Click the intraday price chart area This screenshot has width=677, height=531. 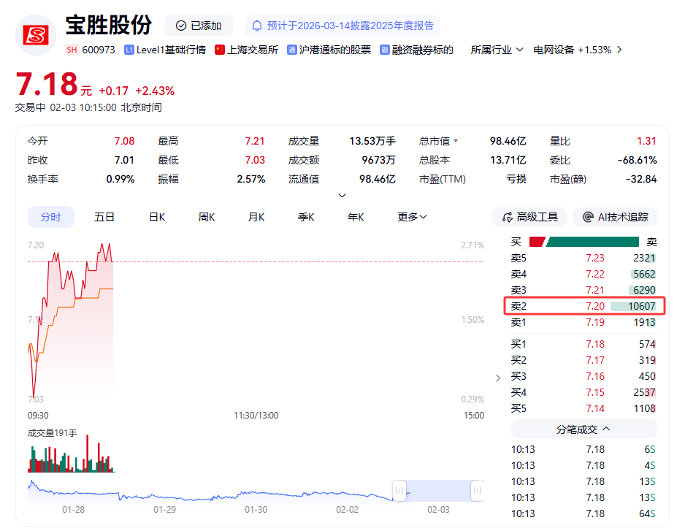pyautogui.click(x=256, y=321)
